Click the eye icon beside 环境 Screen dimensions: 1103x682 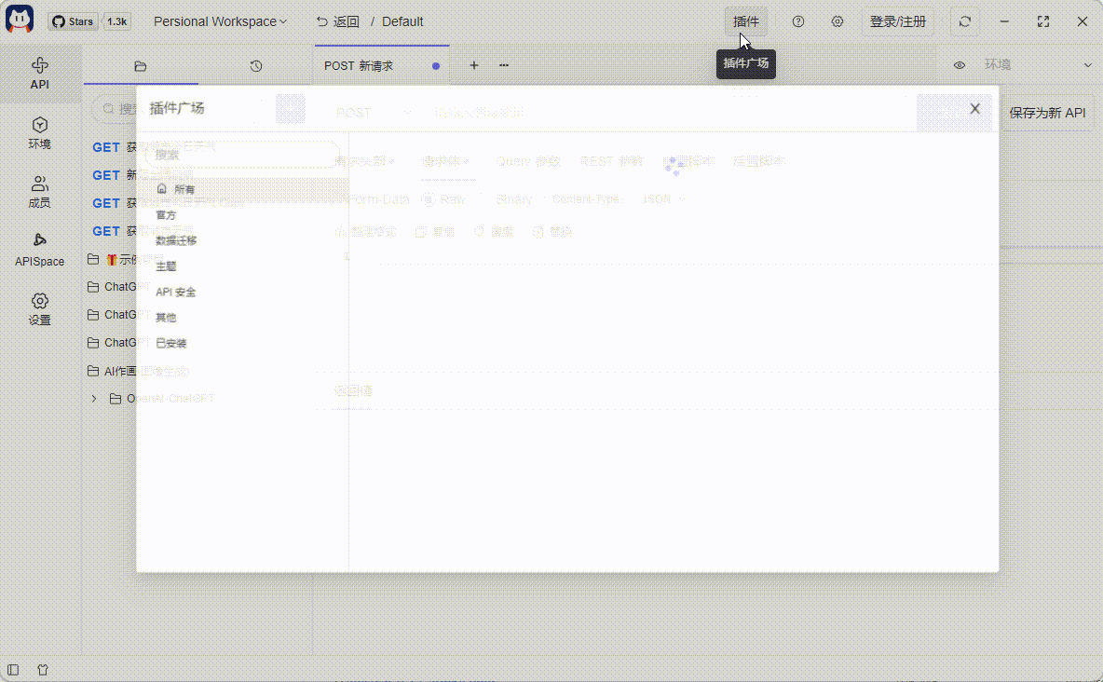[960, 65]
